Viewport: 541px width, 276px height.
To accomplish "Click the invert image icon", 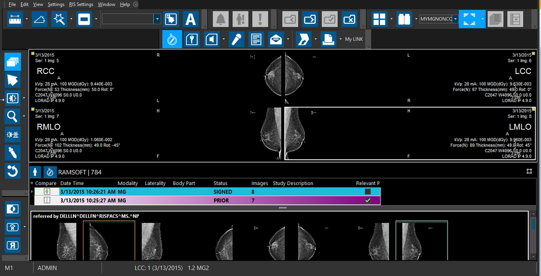I will pyautogui.click(x=13, y=209).
